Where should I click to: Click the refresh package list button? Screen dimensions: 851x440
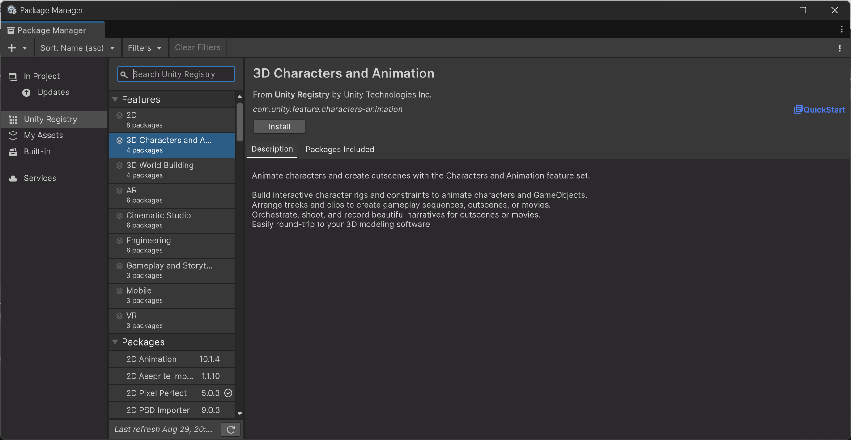click(231, 430)
